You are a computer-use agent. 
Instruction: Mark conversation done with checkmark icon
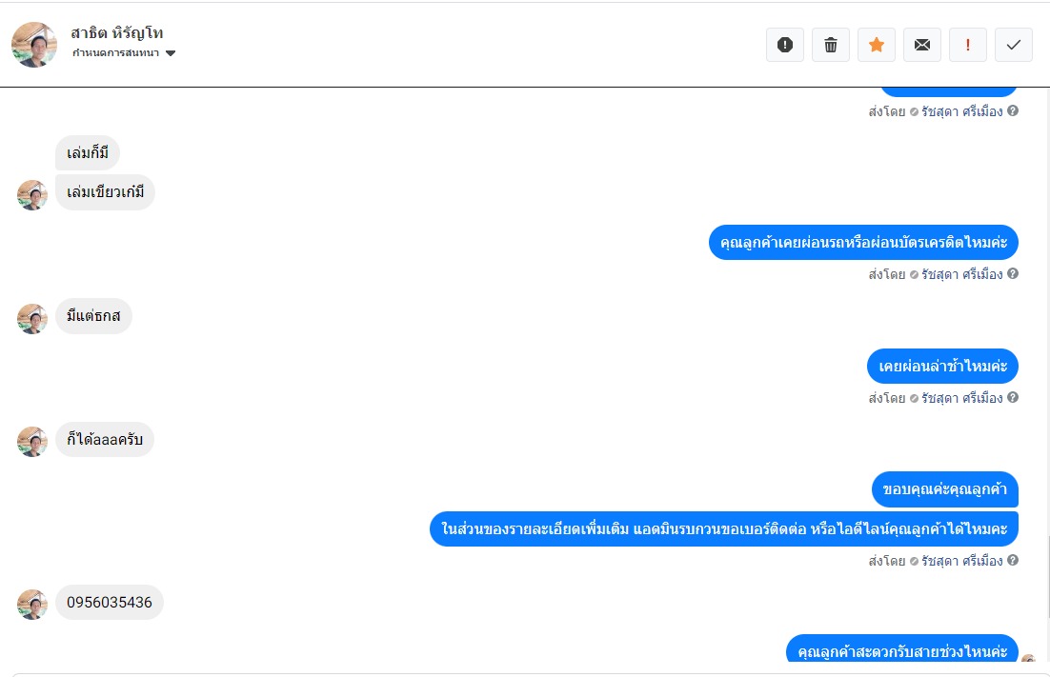pyautogui.click(x=1013, y=45)
